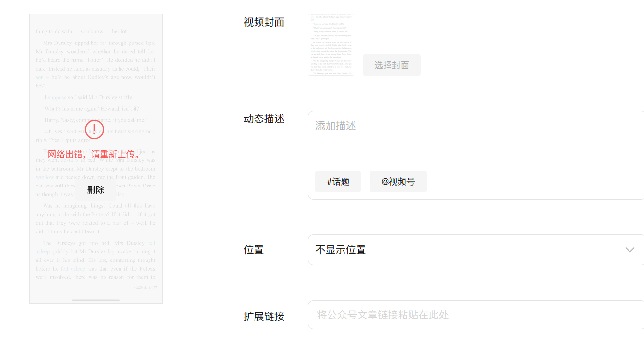Insert a #话题 topic tag
This screenshot has width=644, height=346.
(x=338, y=182)
